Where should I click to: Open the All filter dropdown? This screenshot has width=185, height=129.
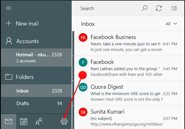tap(171, 24)
